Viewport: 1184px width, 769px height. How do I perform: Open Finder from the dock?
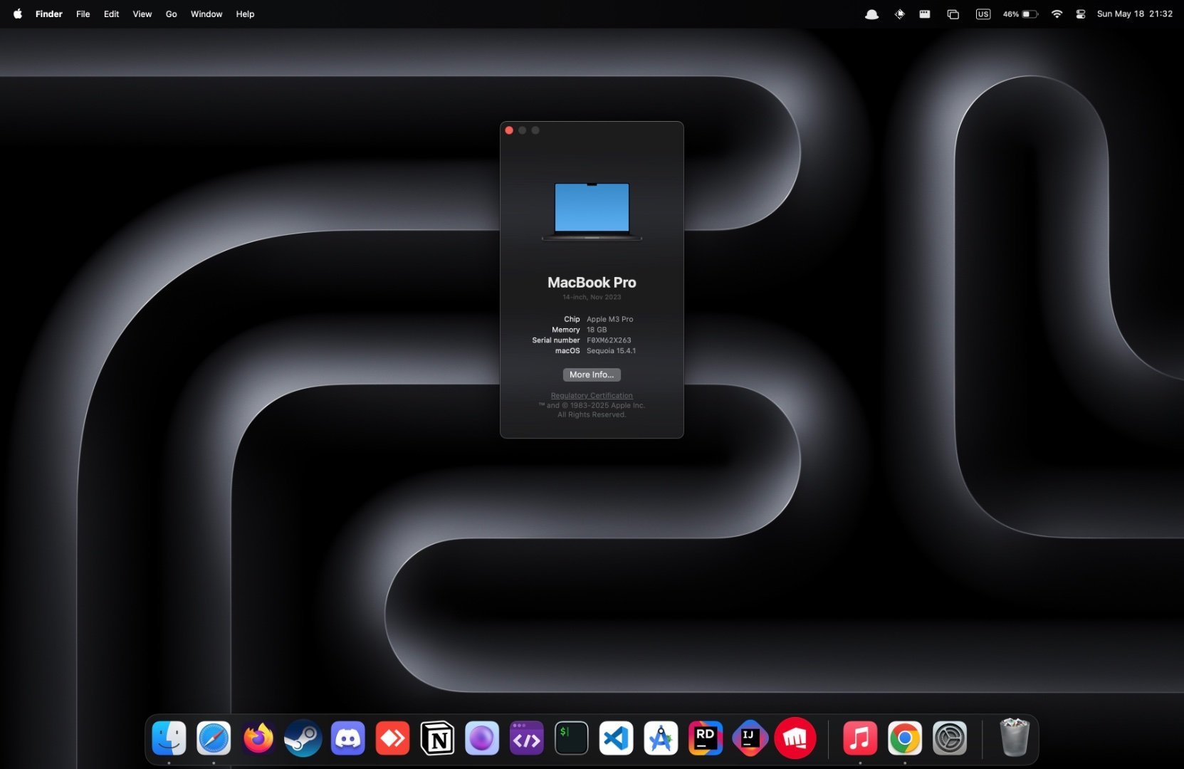pyautogui.click(x=169, y=738)
